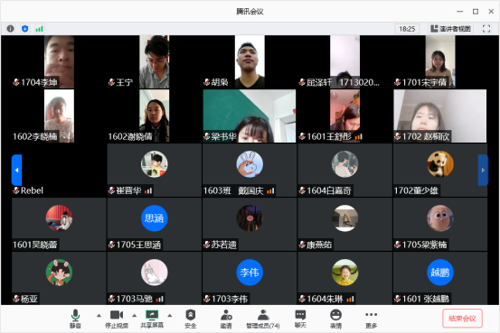500x333 pixels.
Task: Go to previous participants page arrow
Action: pos(16,170)
